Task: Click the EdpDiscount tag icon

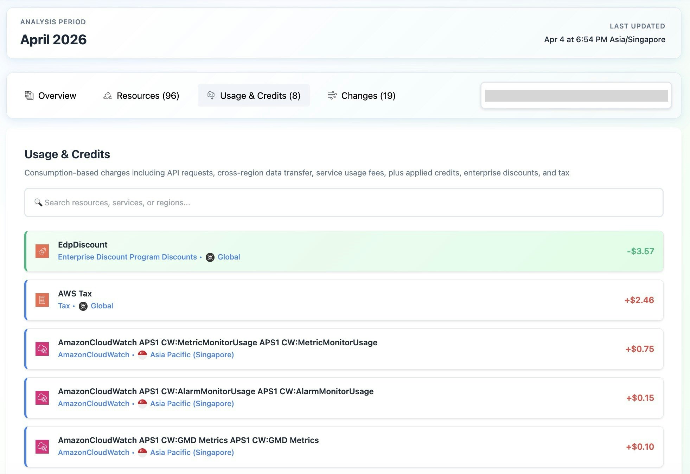Action: (x=42, y=251)
